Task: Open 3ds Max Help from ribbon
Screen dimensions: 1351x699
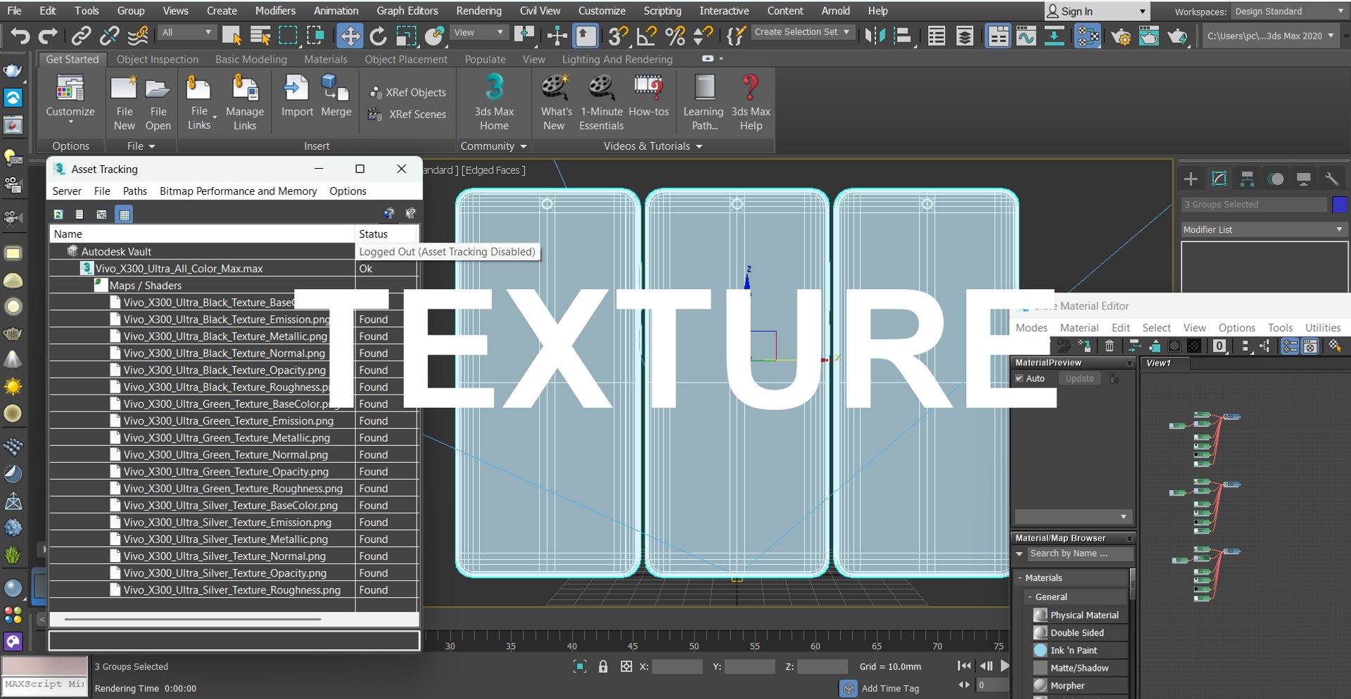Action: coord(751,103)
